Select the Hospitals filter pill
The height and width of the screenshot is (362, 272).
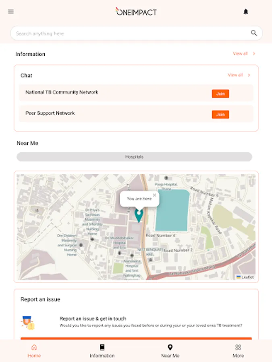134,157
